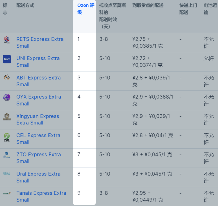Viewport: 218px width, 206px height.
Task: Click the RETS Express logo icon
Action: (7, 40)
